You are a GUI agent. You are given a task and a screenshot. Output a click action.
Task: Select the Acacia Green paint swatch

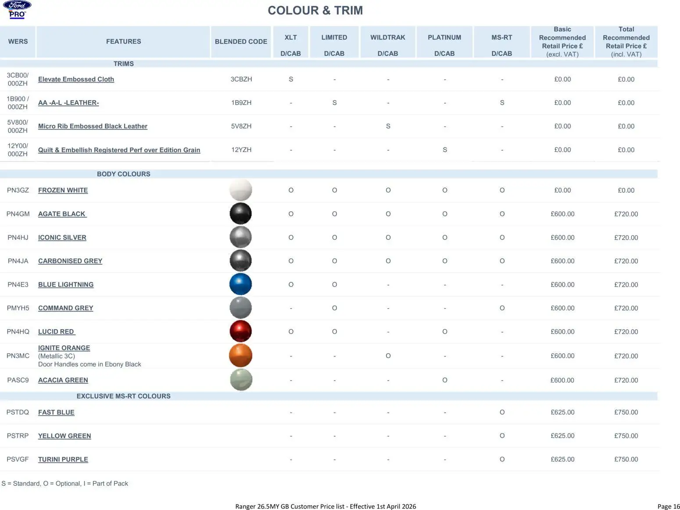(241, 380)
